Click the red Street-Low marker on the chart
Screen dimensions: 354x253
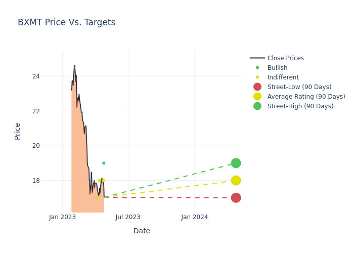(x=236, y=198)
